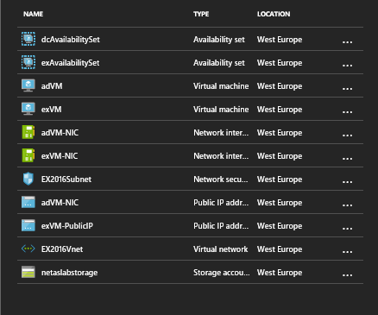
Task: Click the 'Availability set' type of exAvailabilitySet
Action: [x=219, y=63]
